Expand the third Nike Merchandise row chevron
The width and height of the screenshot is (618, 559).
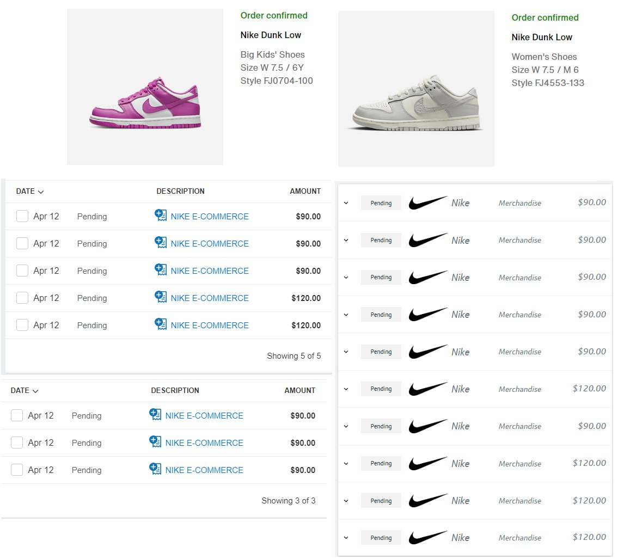(x=346, y=278)
